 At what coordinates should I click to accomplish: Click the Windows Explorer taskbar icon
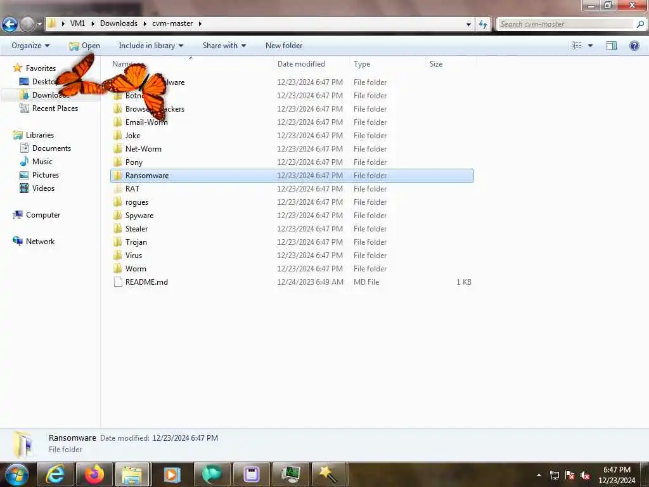[x=133, y=474]
